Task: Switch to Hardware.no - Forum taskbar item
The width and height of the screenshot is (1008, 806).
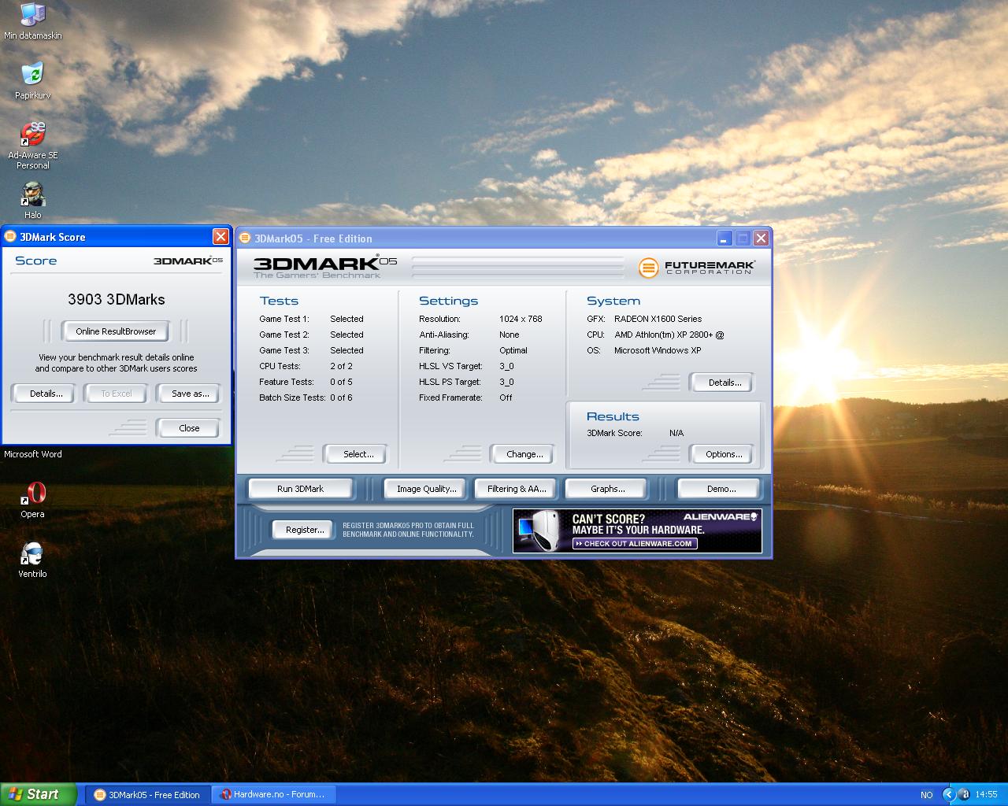Action: 274,795
